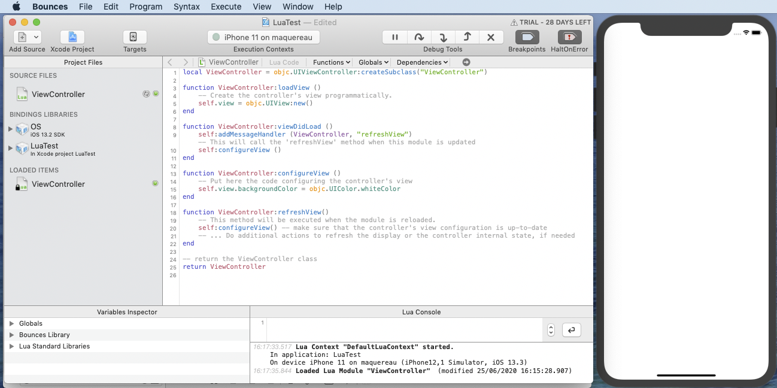
Task: Navigate forward with the editor right chevron
Action: tap(186, 62)
